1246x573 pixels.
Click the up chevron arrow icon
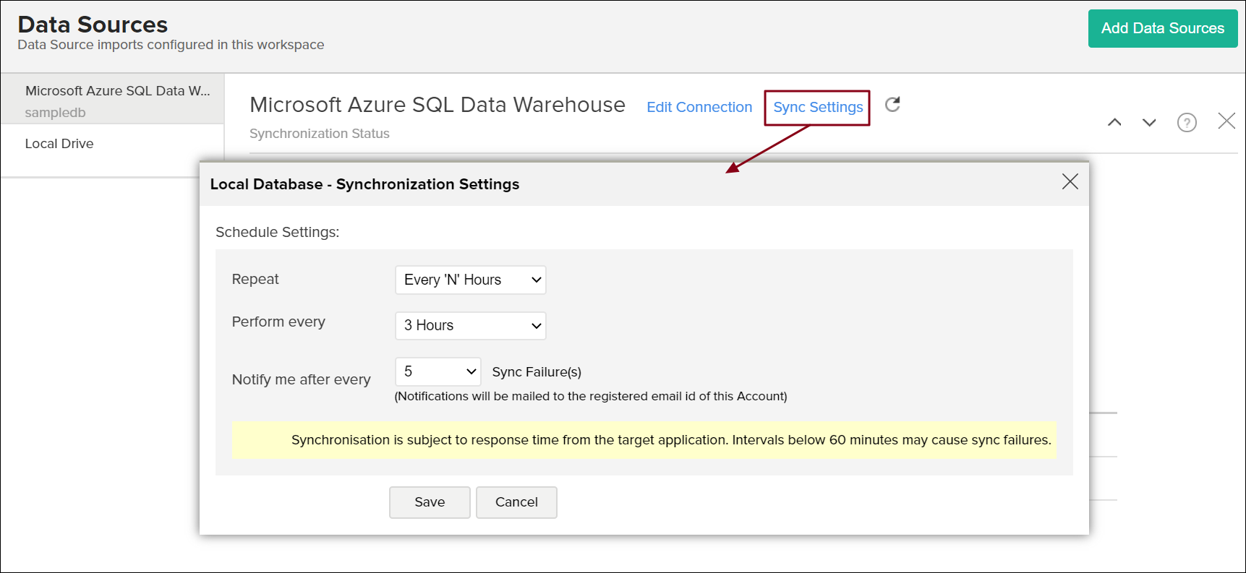[x=1114, y=122]
